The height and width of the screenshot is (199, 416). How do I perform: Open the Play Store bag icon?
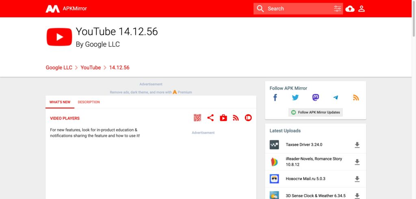coord(223,117)
